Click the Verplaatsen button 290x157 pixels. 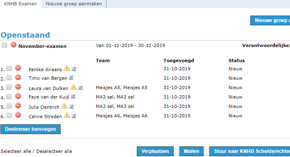pyautogui.click(x=155, y=151)
